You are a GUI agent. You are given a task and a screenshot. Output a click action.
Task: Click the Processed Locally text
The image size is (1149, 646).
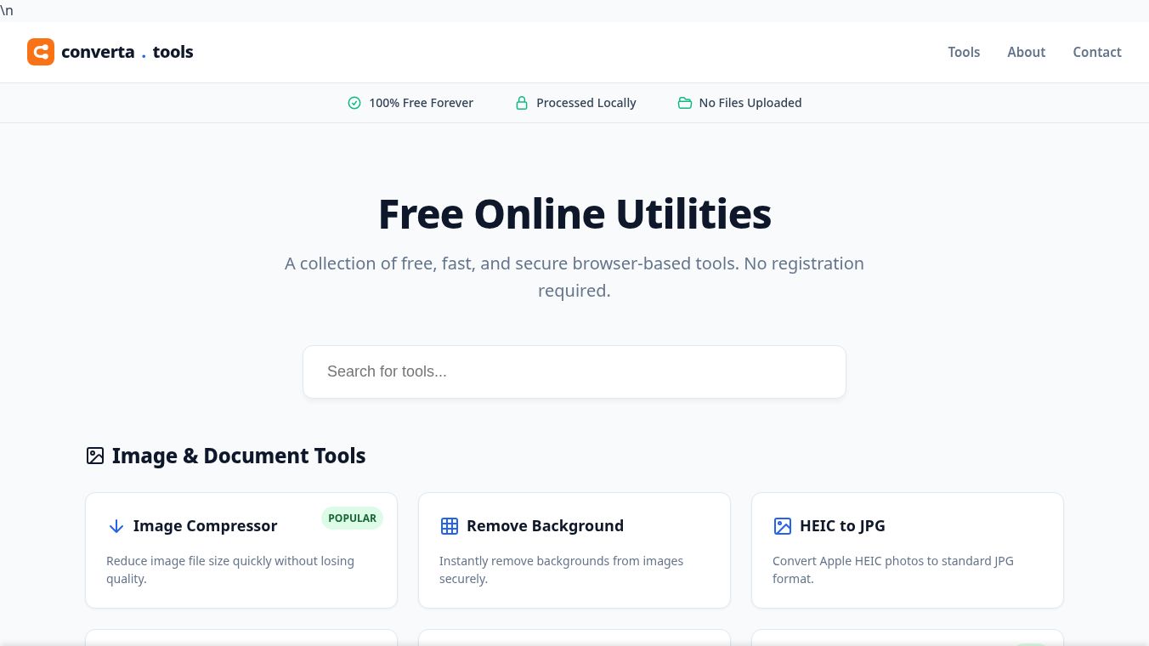click(586, 103)
